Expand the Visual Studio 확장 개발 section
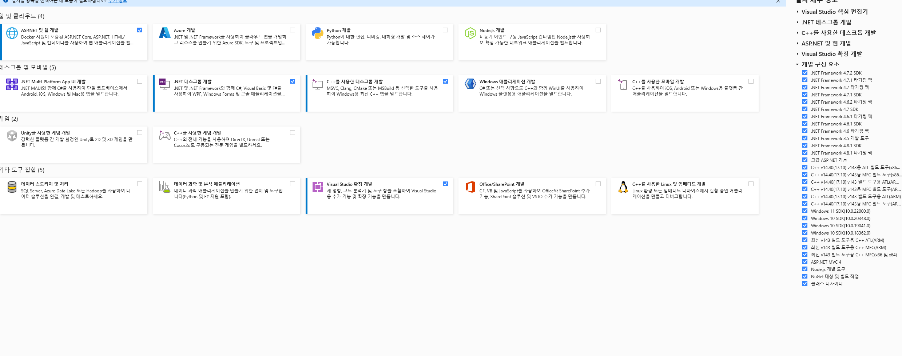902x356 pixels. tap(797, 53)
